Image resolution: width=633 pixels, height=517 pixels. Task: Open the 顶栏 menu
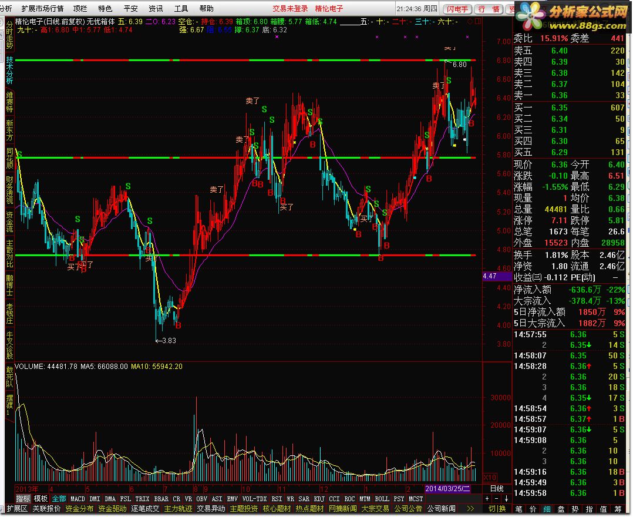tap(80, 8)
